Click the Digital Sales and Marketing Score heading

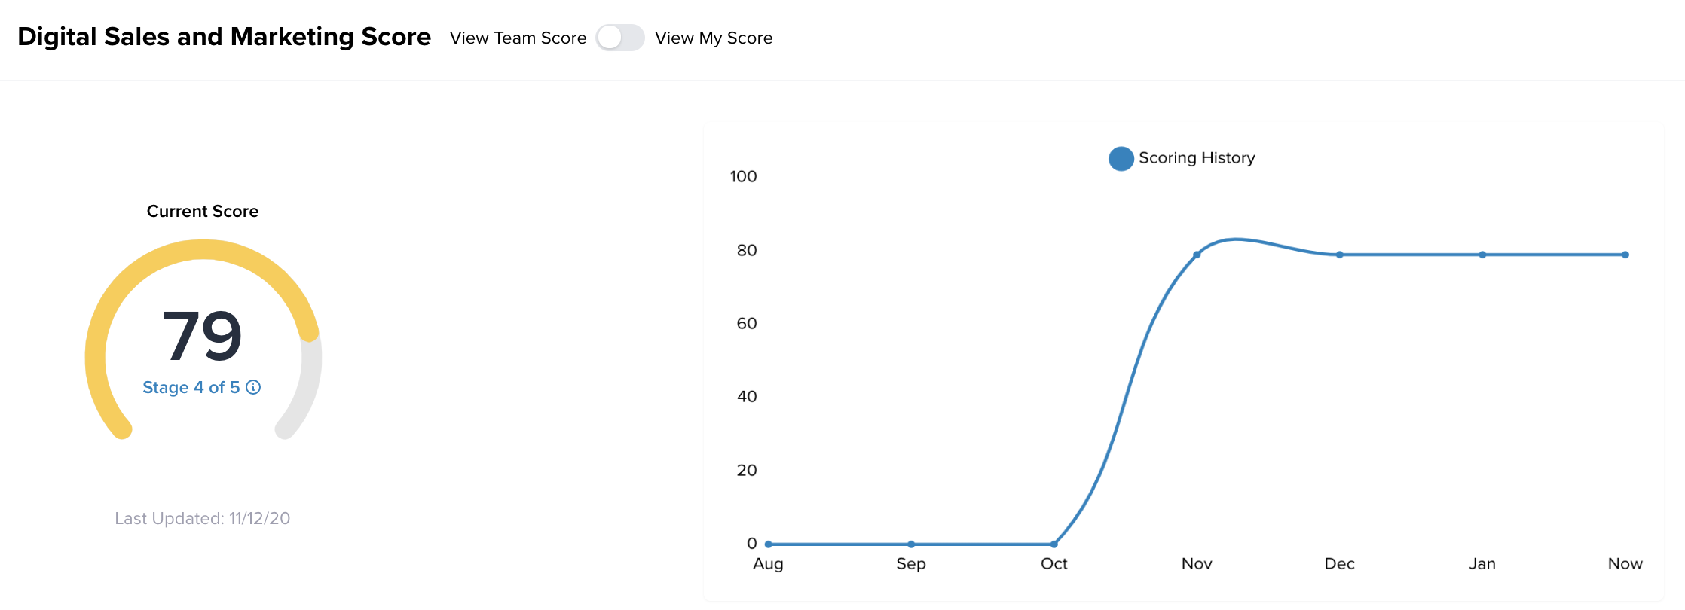click(x=224, y=37)
